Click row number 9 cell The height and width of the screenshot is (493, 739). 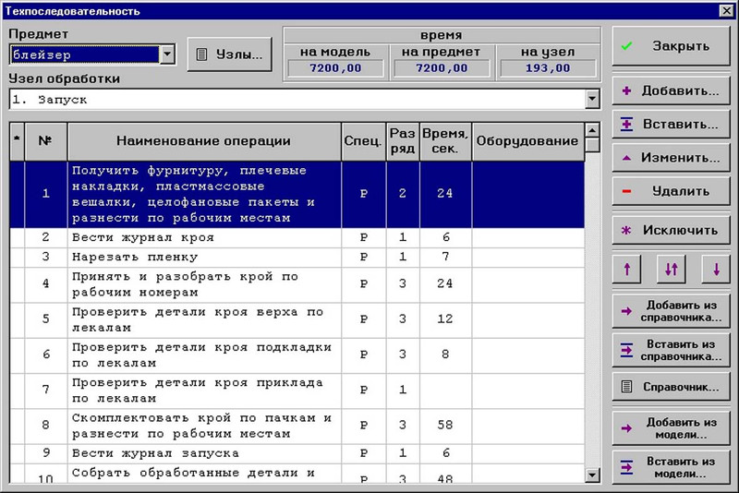(45, 453)
